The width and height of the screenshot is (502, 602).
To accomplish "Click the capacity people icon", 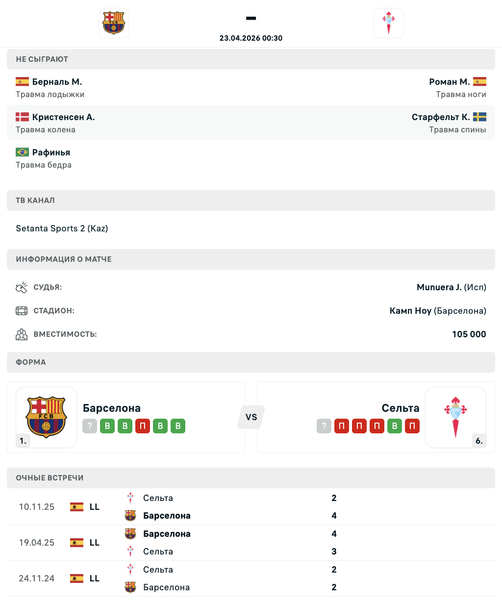I will coord(22,334).
